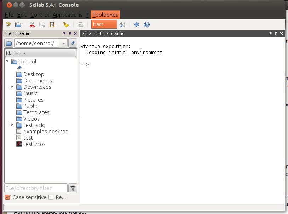The image size is (288, 214).
Task: Open Scilab help question mark icon
Action: (147, 25)
